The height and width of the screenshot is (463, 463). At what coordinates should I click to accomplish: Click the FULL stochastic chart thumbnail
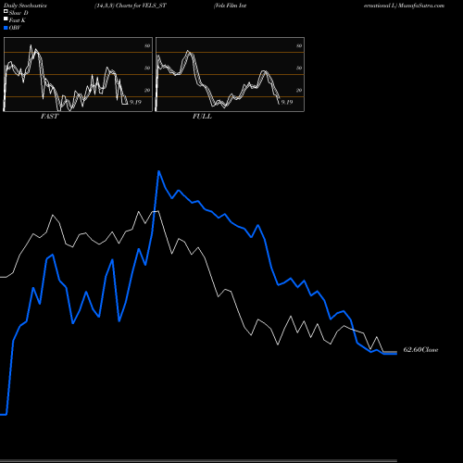coord(230,74)
